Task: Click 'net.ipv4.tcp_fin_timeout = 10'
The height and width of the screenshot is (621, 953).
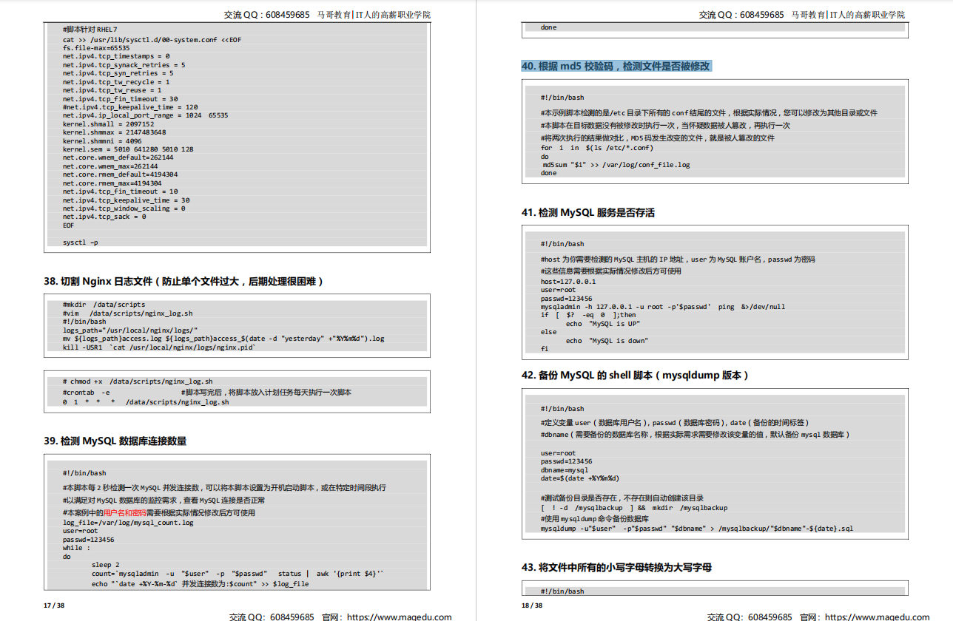Action: click(121, 191)
